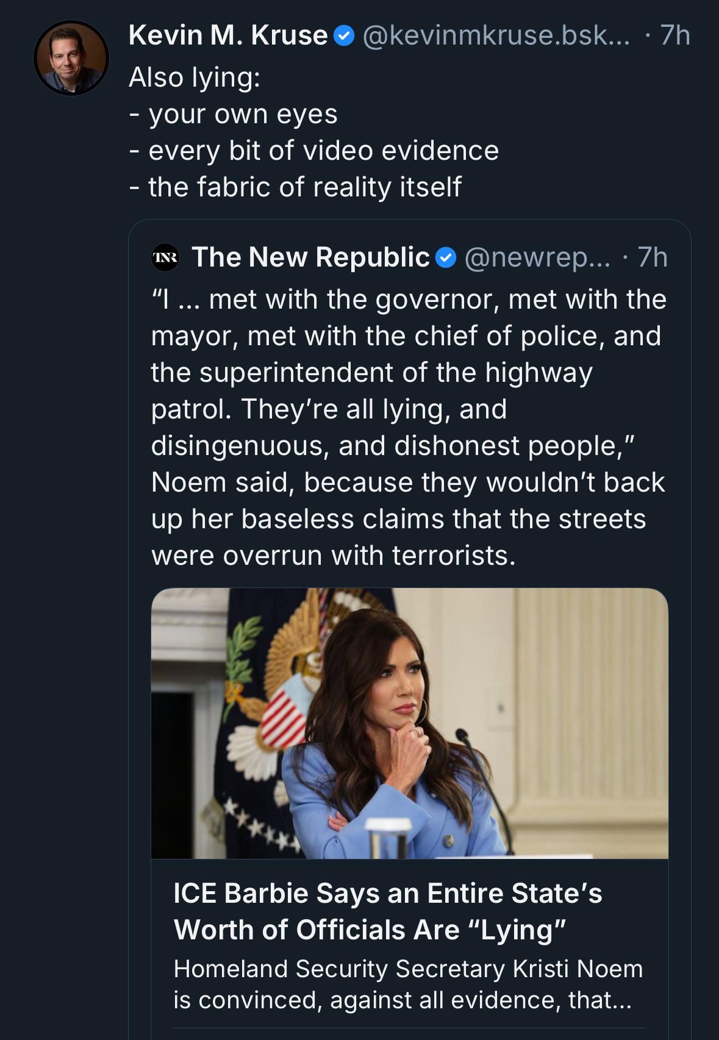The image size is (719, 1040).
Task: Tap the "Also lying:" post text
Action: coord(195,77)
